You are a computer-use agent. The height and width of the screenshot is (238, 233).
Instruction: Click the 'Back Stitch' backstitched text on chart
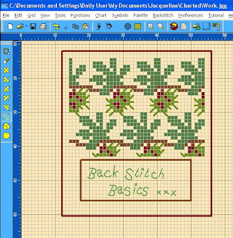tap(126, 174)
